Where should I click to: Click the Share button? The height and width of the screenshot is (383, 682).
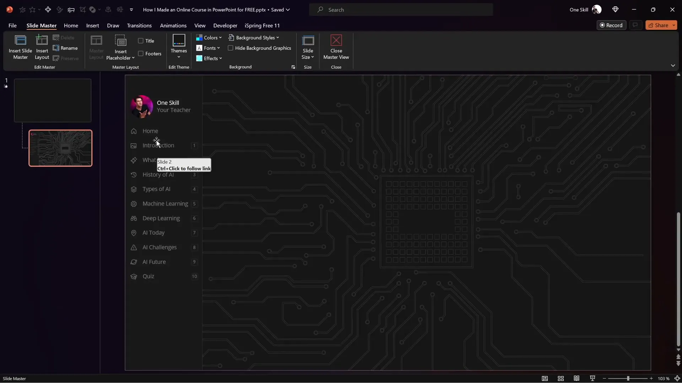658,25
